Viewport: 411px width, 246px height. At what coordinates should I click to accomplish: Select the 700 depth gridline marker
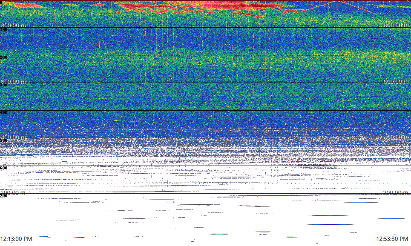pyautogui.click(x=4, y=196)
